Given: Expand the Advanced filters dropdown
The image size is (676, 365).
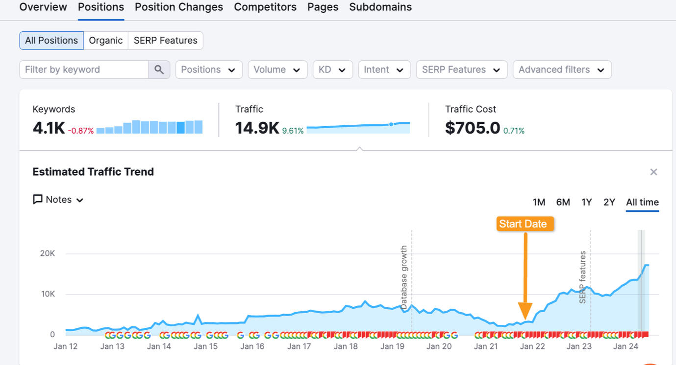Looking at the screenshot, I should coord(562,69).
